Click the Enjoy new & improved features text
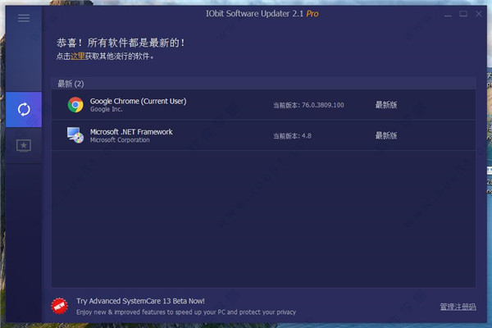492x328 pixels. 186,312
